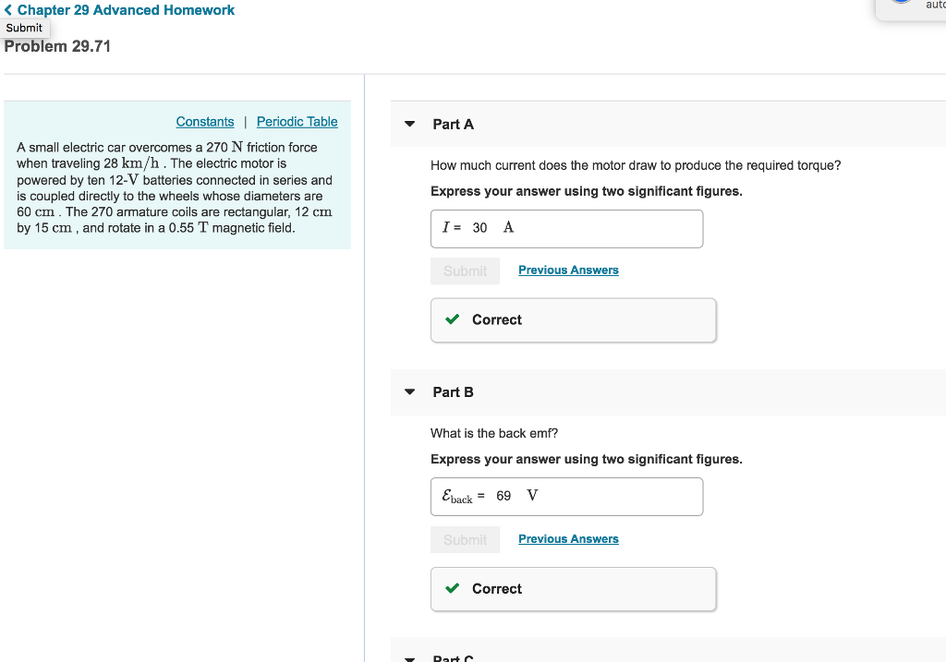Click the back chevron icon before the chapter title
The width and height of the screenshot is (946, 662).
tap(8, 9)
